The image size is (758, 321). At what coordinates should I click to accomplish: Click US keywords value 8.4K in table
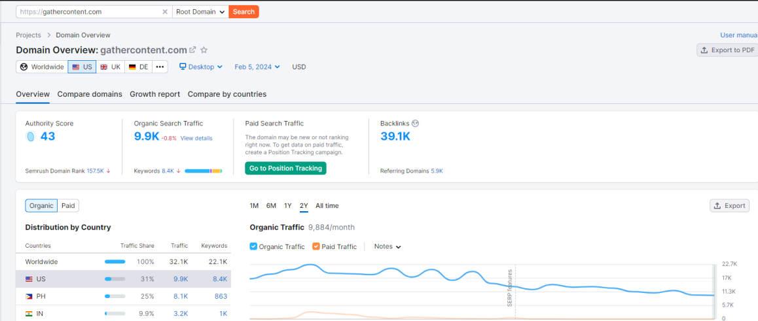(220, 279)
